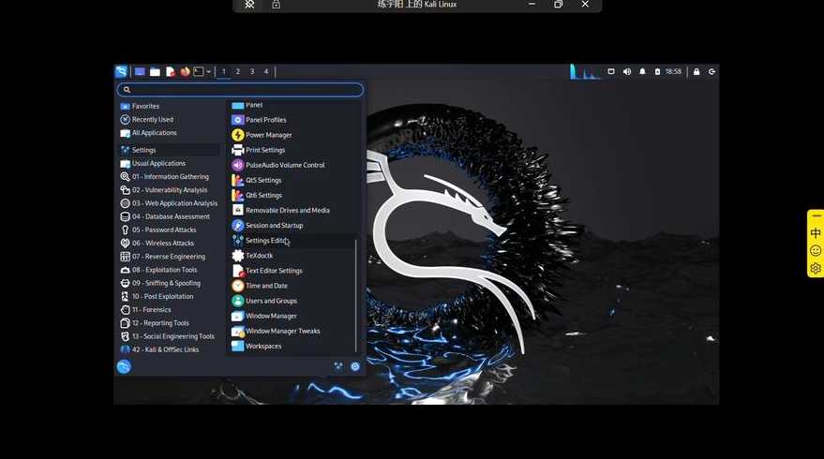This screenshot has height=459, width=824.
Task: Click the log out panel icon
Action: pos(712,72)
